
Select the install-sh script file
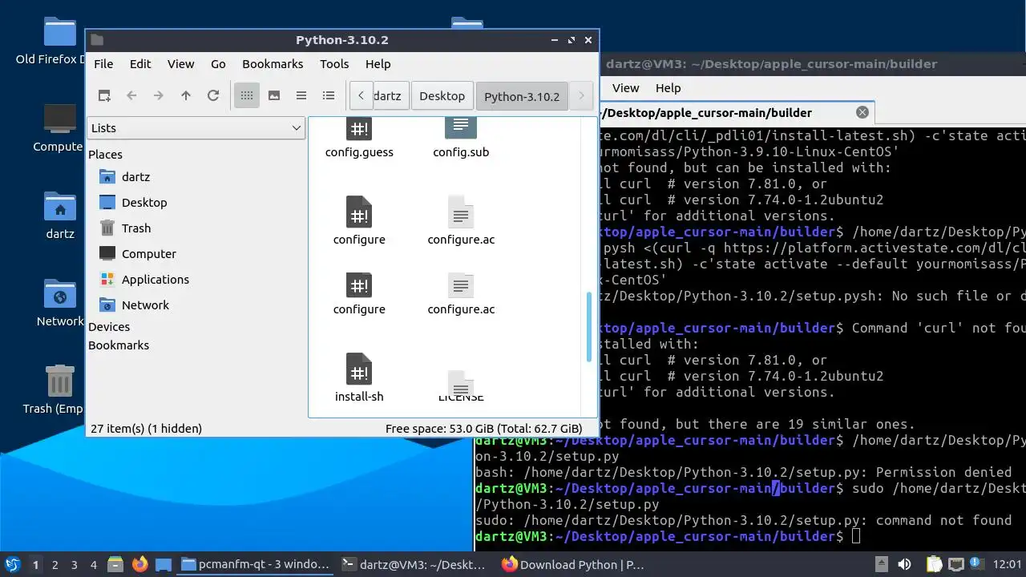click(x=359, y=378)
